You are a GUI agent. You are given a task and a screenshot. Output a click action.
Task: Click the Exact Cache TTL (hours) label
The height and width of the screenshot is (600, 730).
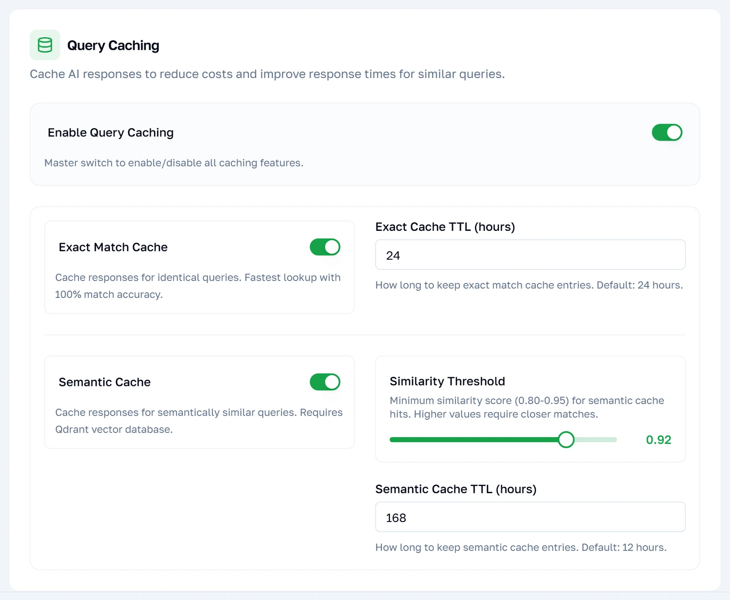(x=445, y=227)
